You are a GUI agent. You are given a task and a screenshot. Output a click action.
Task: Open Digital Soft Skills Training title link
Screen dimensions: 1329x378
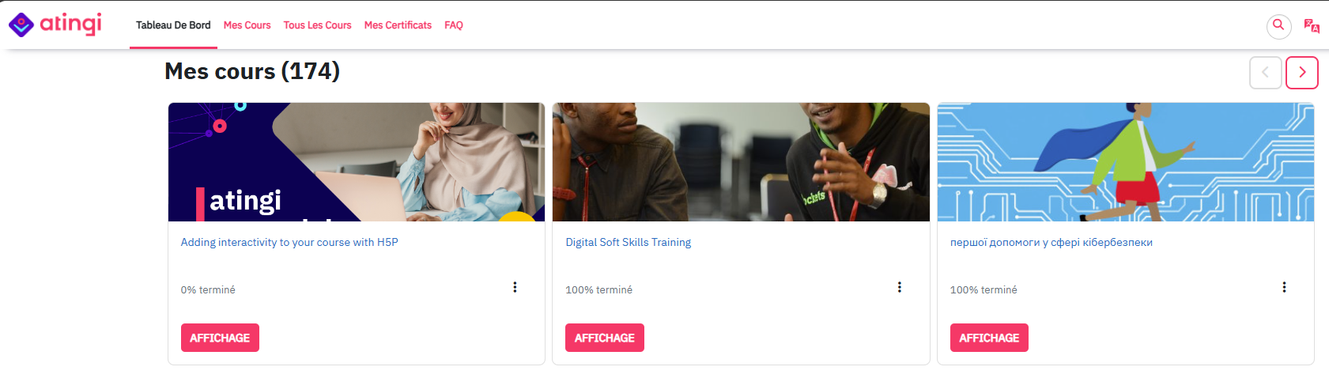(629, 242)
